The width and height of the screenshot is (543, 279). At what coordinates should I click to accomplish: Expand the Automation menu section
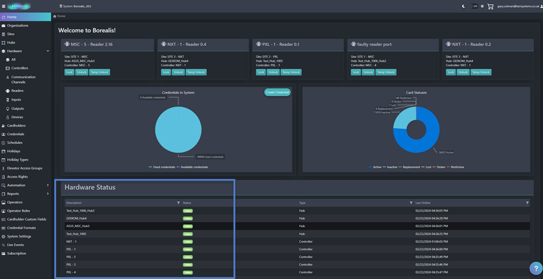pyautogui.click(x=48, y=185)
